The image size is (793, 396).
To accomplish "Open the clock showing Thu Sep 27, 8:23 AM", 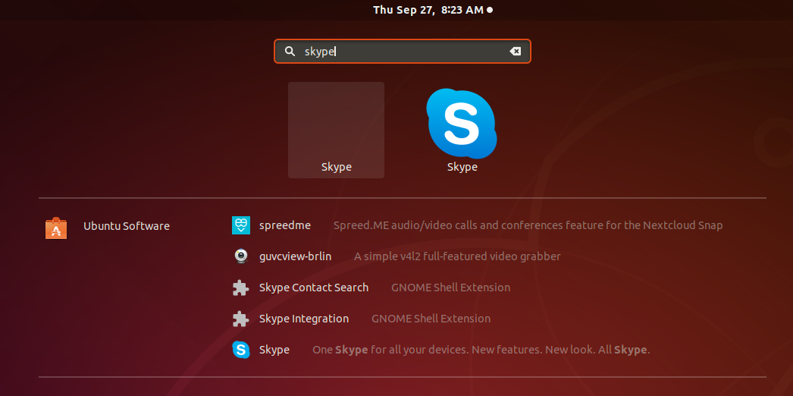I will (428, 10).
